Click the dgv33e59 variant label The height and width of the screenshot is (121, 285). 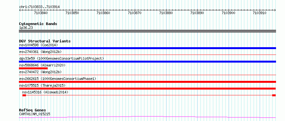coord(61,58)
